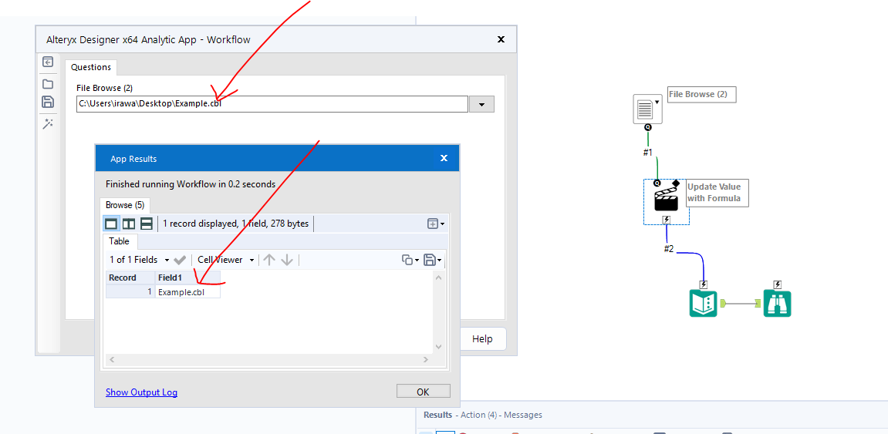Click results vertical scrollbar up arrow

437,278
